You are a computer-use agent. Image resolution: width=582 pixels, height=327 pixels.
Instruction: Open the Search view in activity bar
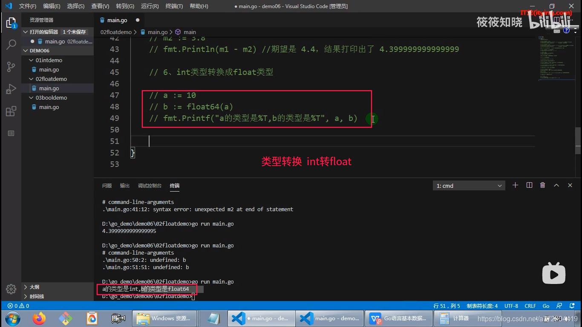pos(11,44)
